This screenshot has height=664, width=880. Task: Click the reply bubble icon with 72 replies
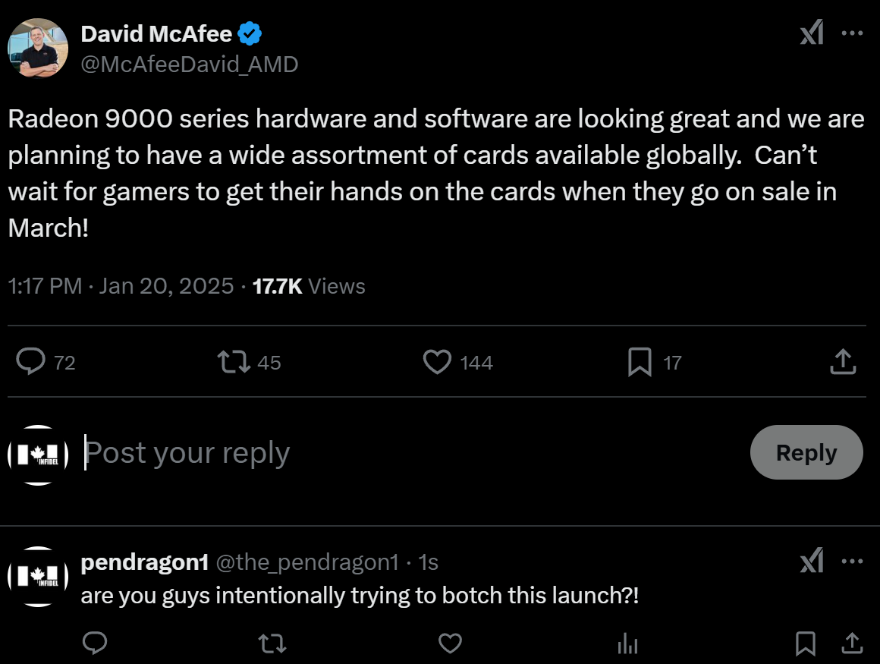coord(31,362)
